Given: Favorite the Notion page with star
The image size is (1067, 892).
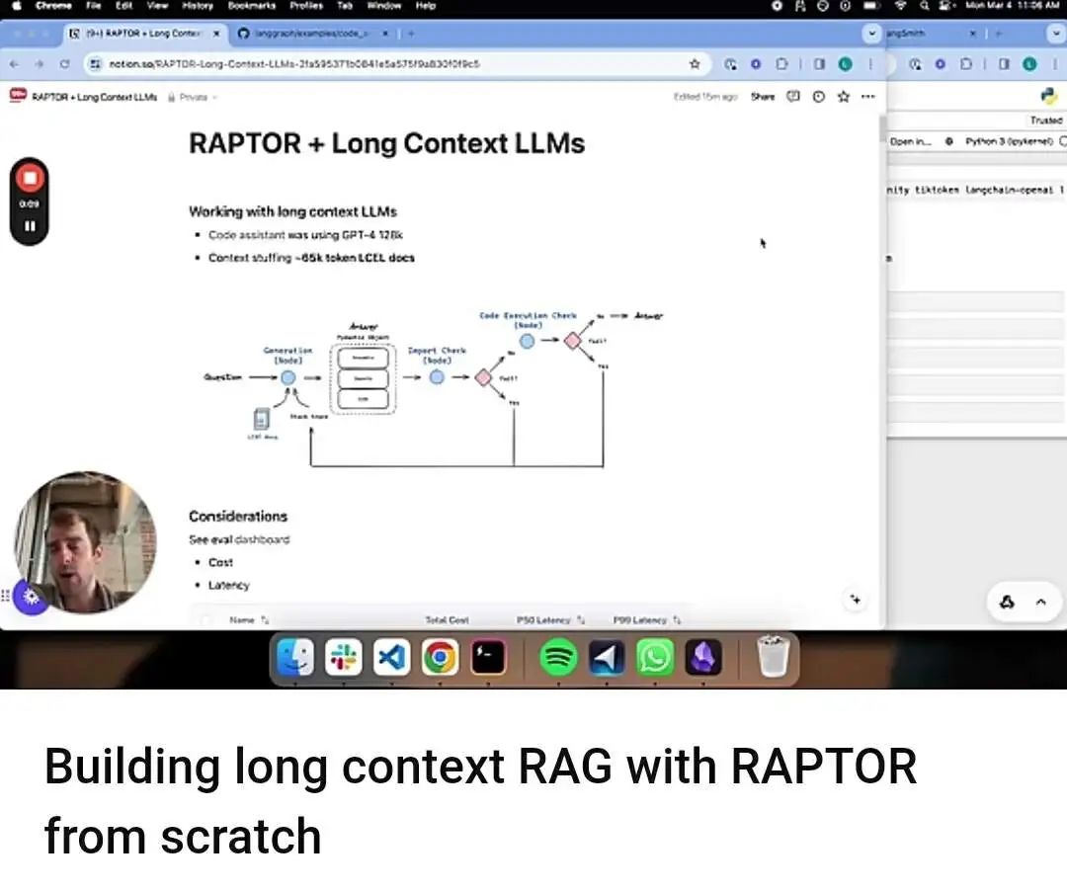Looking at the screenshot, I should [x=844, y=97].
